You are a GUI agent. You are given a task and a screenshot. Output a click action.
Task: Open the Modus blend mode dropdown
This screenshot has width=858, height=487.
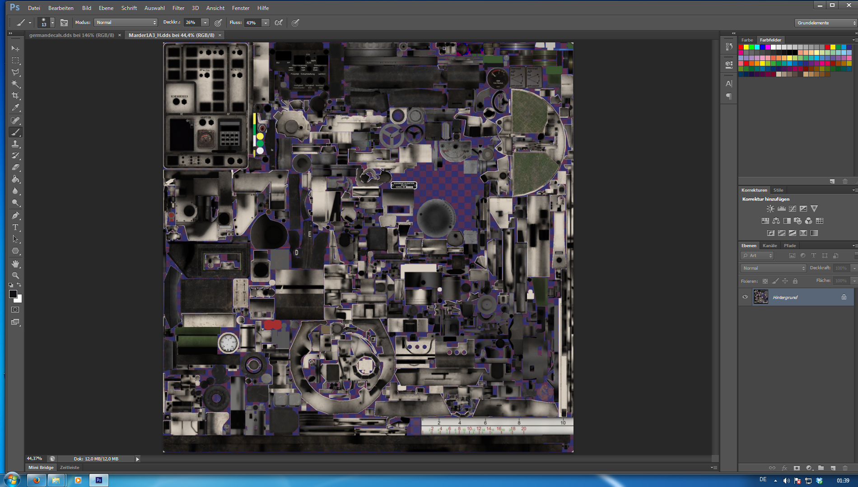(x=126, y=23)
